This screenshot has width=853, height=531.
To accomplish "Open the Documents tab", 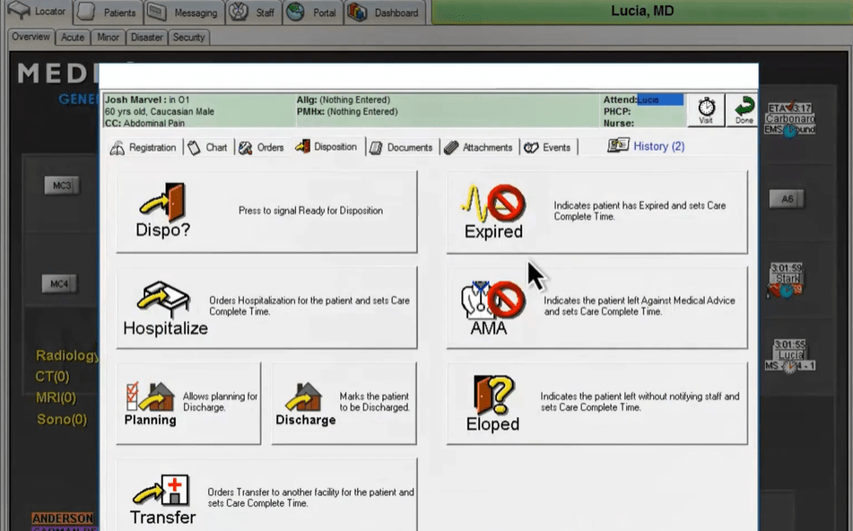I will (401, 147).
